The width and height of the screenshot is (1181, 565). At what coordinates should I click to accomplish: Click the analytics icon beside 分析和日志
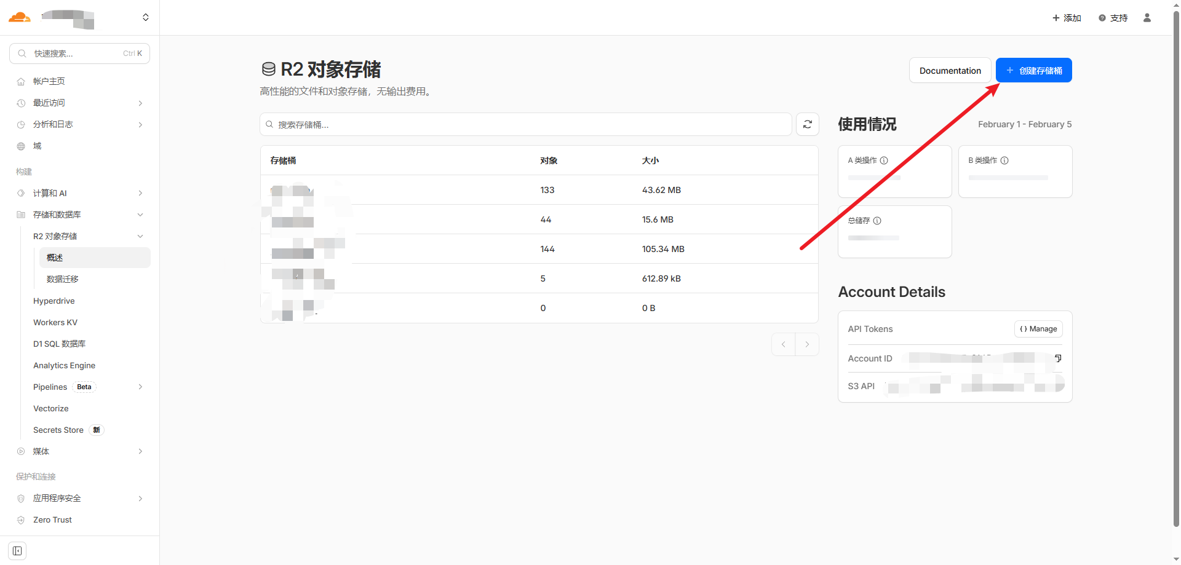21,124
